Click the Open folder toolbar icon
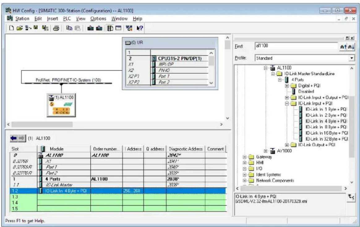The width and height of the screenshot is (360, 227). pos(20,28)
